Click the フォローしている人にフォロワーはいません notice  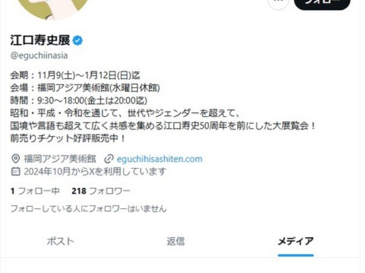pos(89,208)
